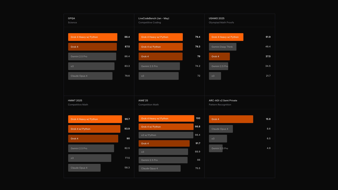
Task: Click the HMMT 2025 title
Action: click(75, 101)
